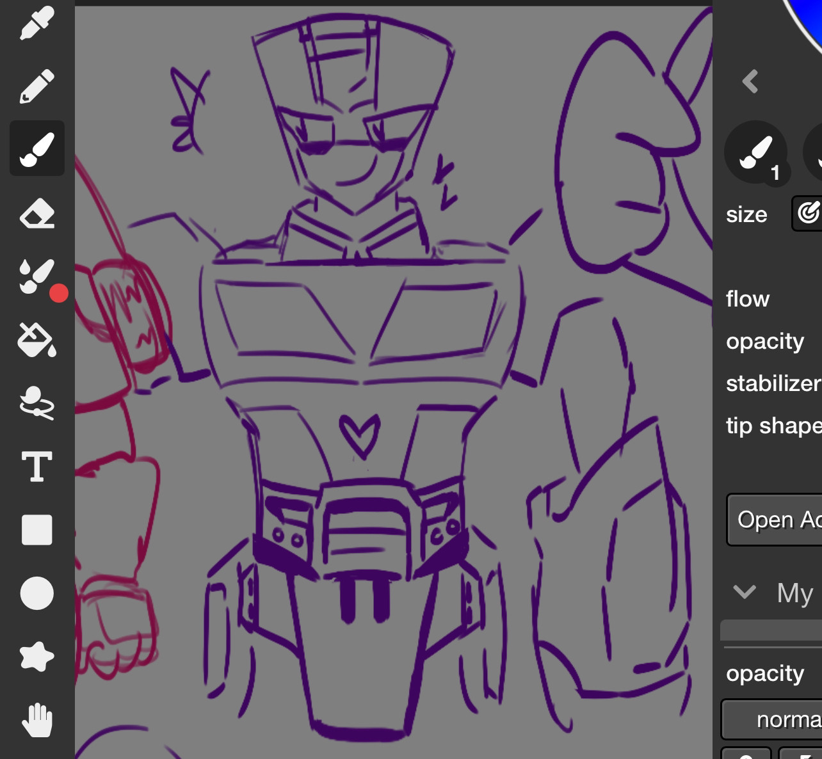The width and height of the screenshot is (822, 759).
Task: Collapse panel with left chevron arrow
Action: [750, 81]
